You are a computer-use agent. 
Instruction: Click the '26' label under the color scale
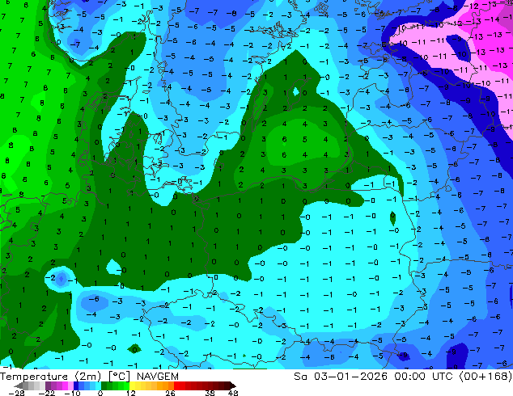(x=170, y=393)
